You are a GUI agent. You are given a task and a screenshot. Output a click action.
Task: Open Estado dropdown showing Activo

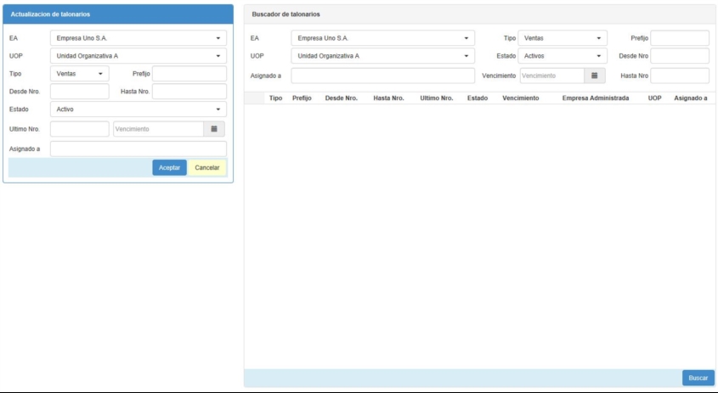(x=138, y=109)
